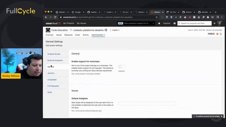Open Chrome three-dot menu
This screenshot has height=127, width=226.
[222, 17]
